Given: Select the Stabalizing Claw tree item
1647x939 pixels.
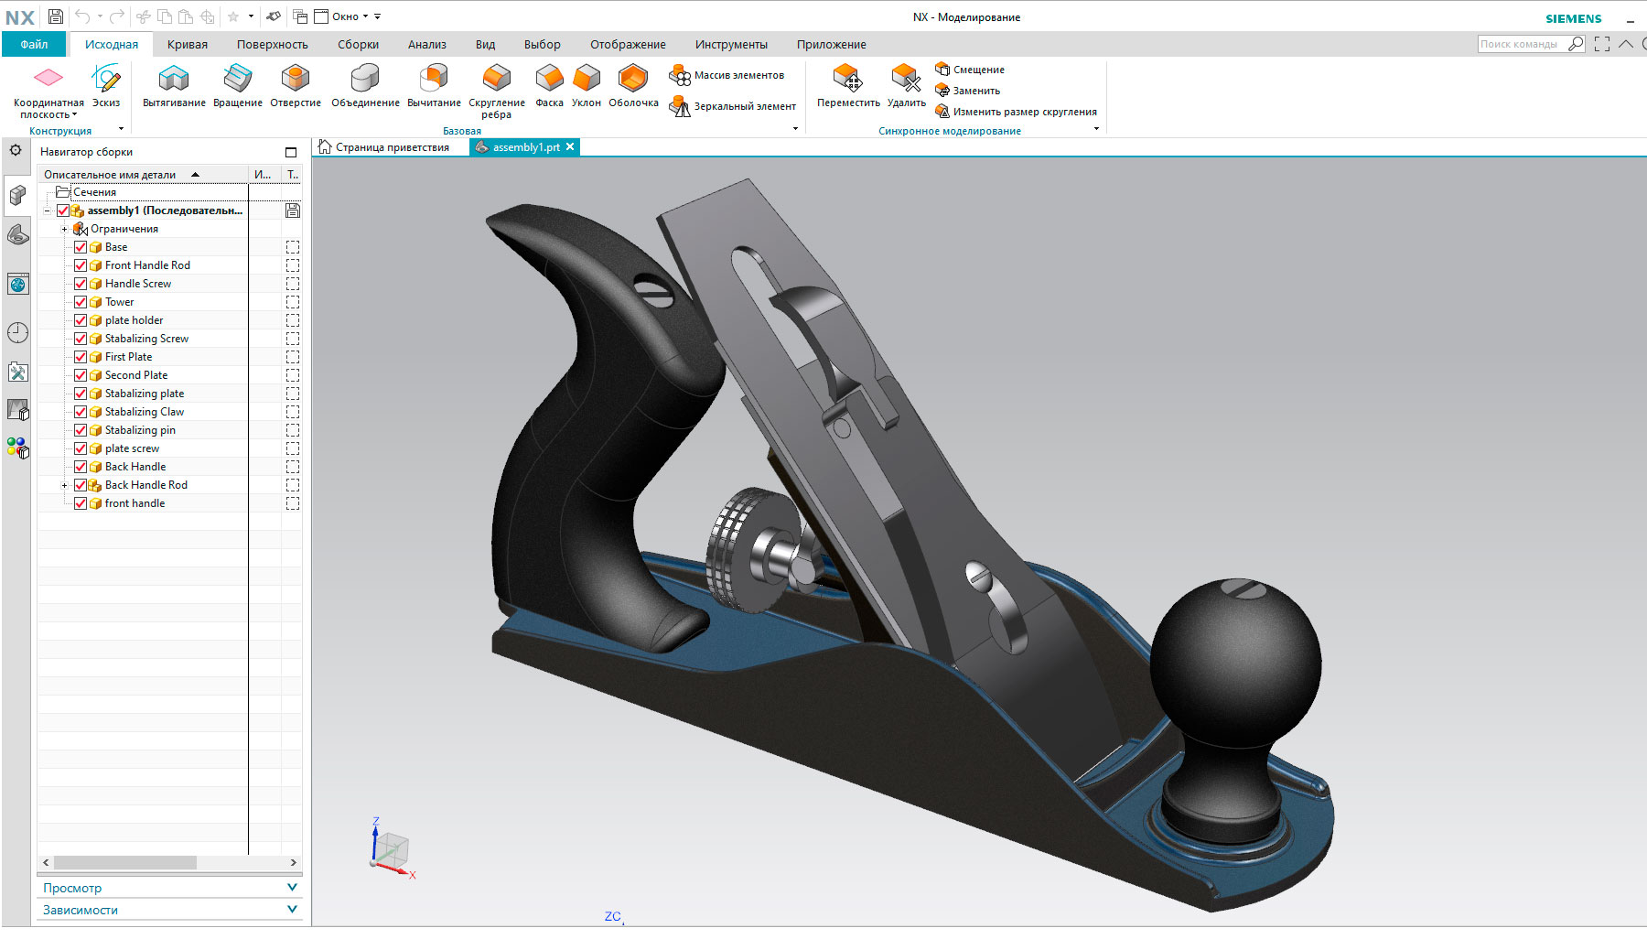Looking at the screenshot, I should [145, 412].
